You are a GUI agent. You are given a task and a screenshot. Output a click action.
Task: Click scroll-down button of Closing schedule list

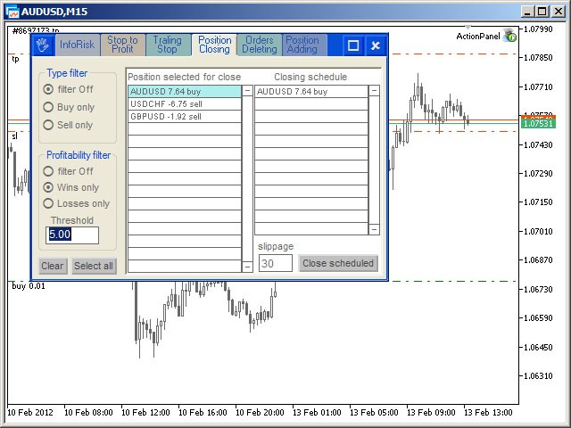tap(374, 230)
